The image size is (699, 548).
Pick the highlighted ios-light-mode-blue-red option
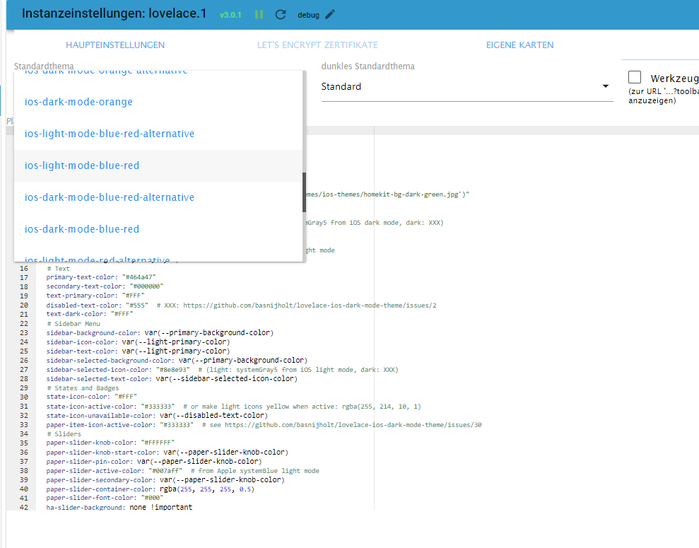coord(82,165)
